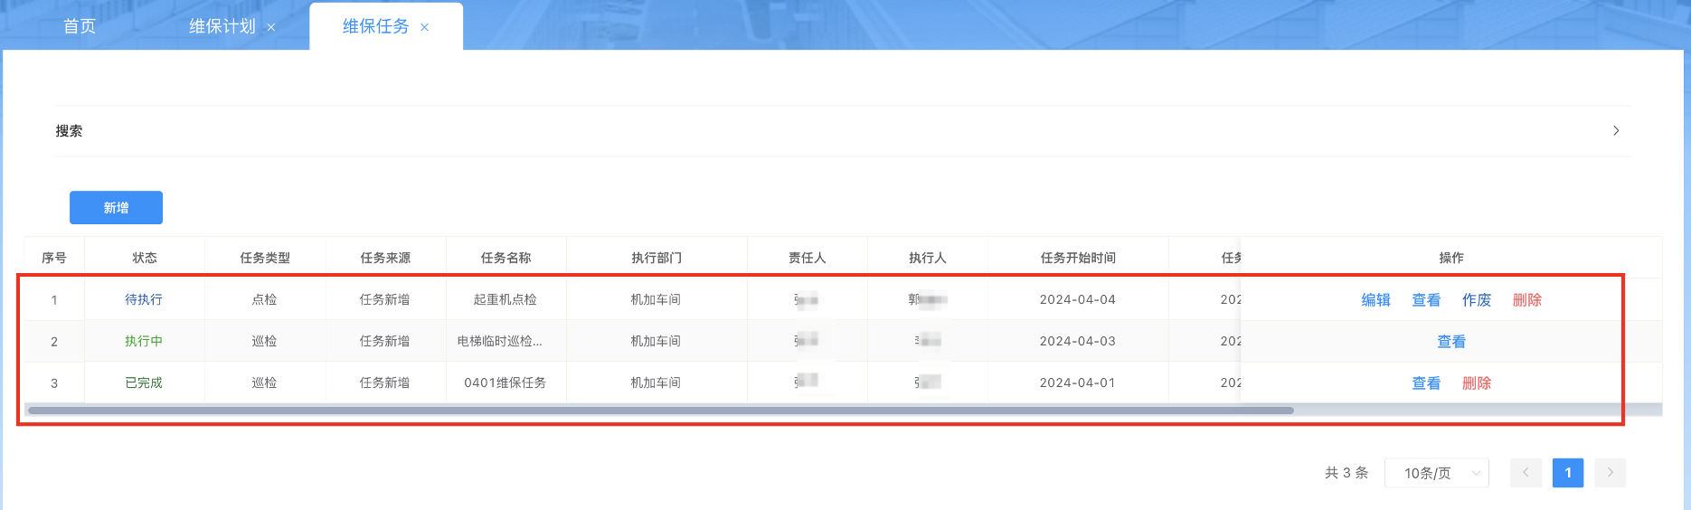Delete the 0401维保任务 task
Viewport: 1691px width, 510px height.
pyautogui.click(x=1476, y=383)
